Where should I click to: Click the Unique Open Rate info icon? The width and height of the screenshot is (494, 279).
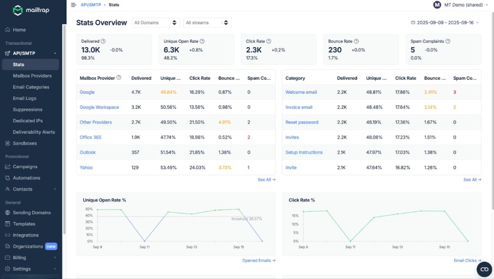click(202, 41)
